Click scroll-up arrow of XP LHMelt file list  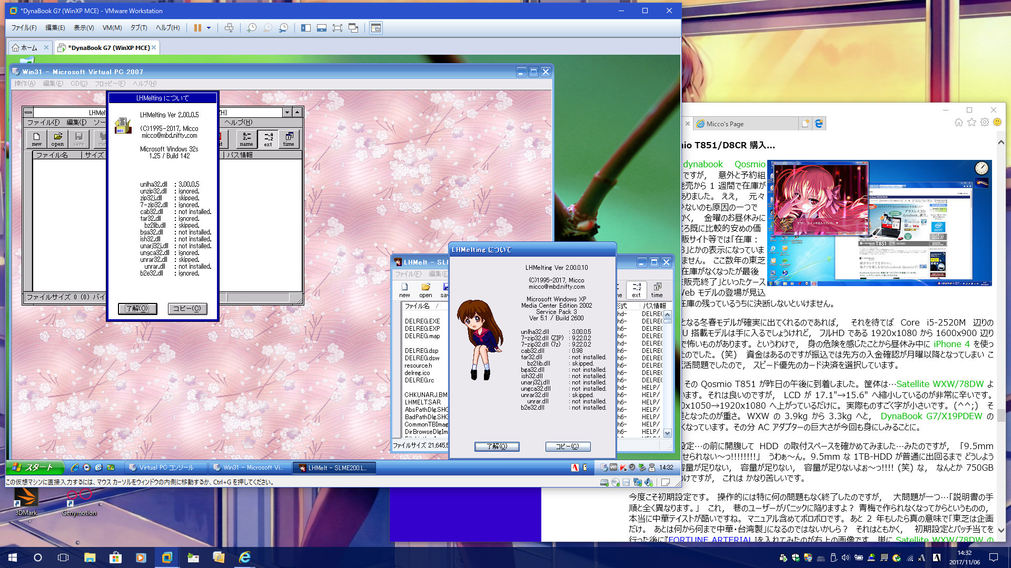tap(668, 315)
